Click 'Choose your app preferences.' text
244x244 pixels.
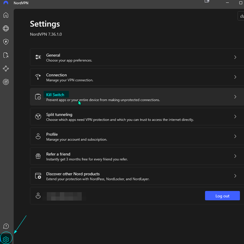pos(69,61)
